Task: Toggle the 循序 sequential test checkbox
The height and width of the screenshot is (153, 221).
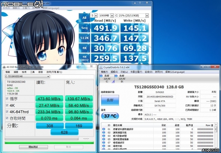Action: (7, 99)
